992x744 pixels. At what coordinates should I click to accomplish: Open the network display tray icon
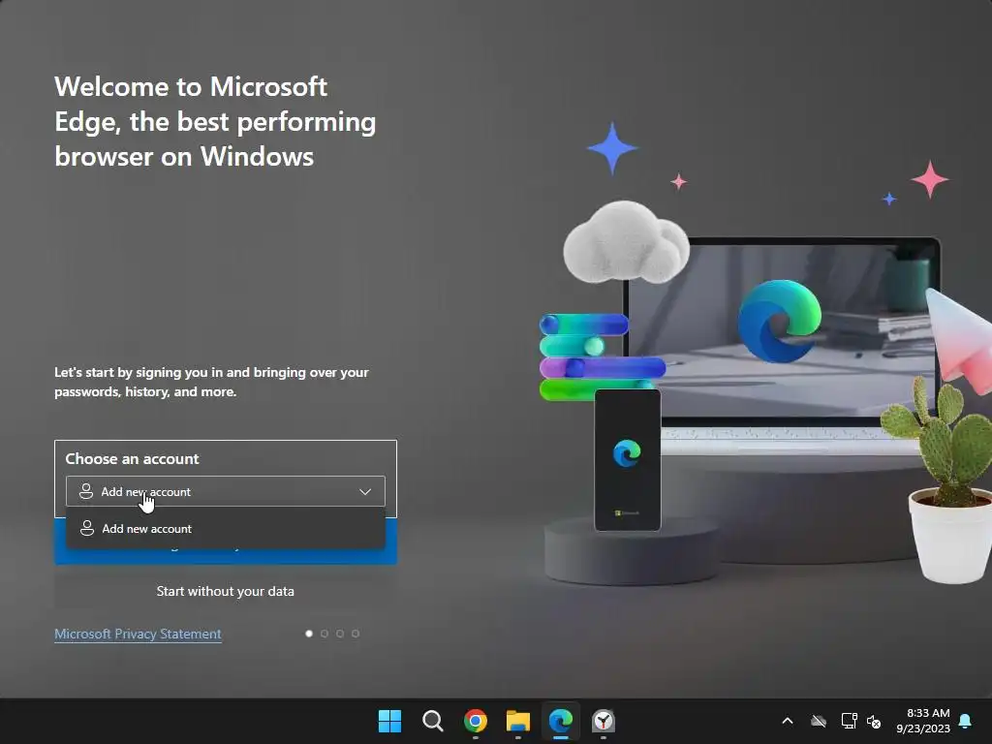coord(849,721)
